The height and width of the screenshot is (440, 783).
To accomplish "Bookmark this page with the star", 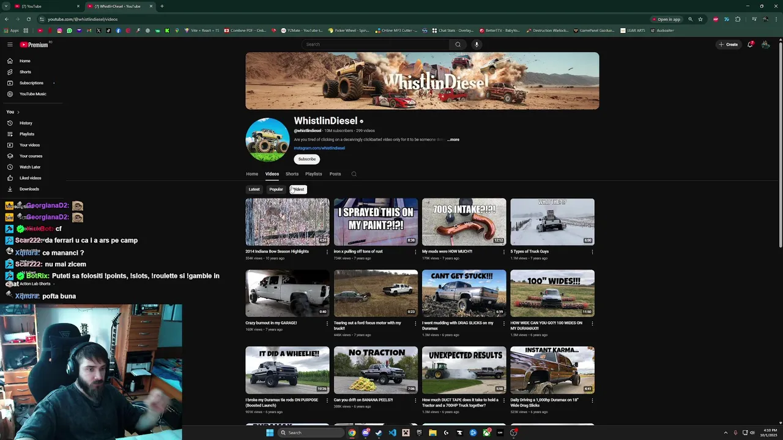I will coord(700,19).
